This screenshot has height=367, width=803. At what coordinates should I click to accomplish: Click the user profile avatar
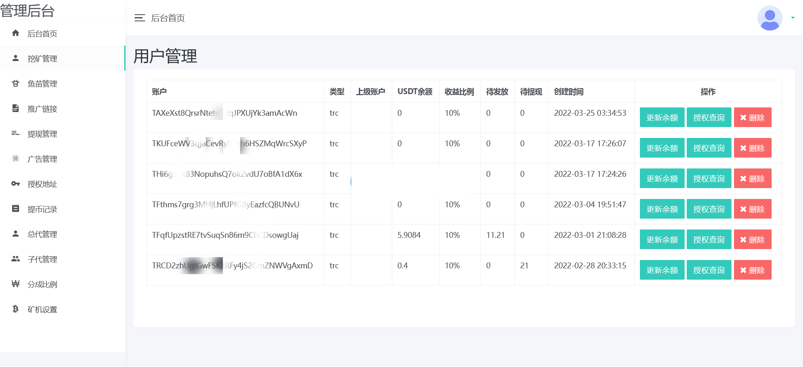click(x=770, y=18)
